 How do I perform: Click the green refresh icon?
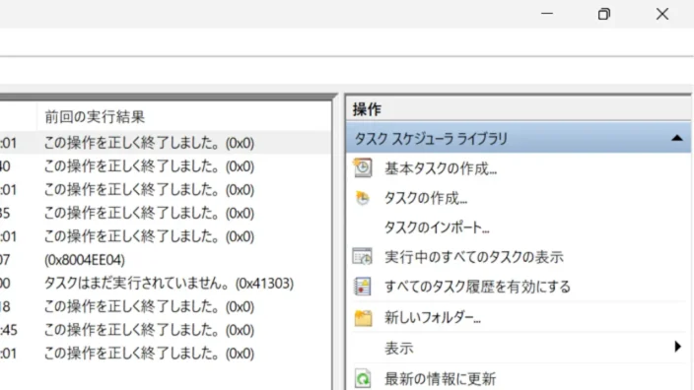(363, 378)
